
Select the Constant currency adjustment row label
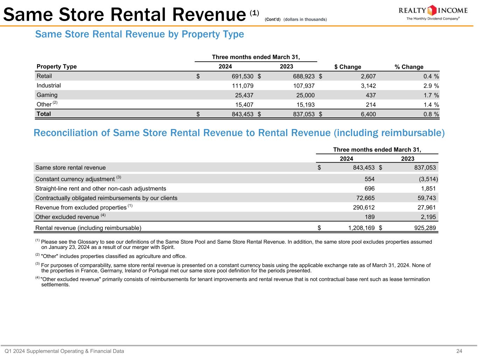tap(75, 179)
